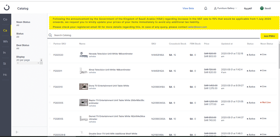Image resolution: width=280 pixels, height=137 pixels.
Task: Open the Furniture Gallery account dropdown
Action: [x=226, y=8]
